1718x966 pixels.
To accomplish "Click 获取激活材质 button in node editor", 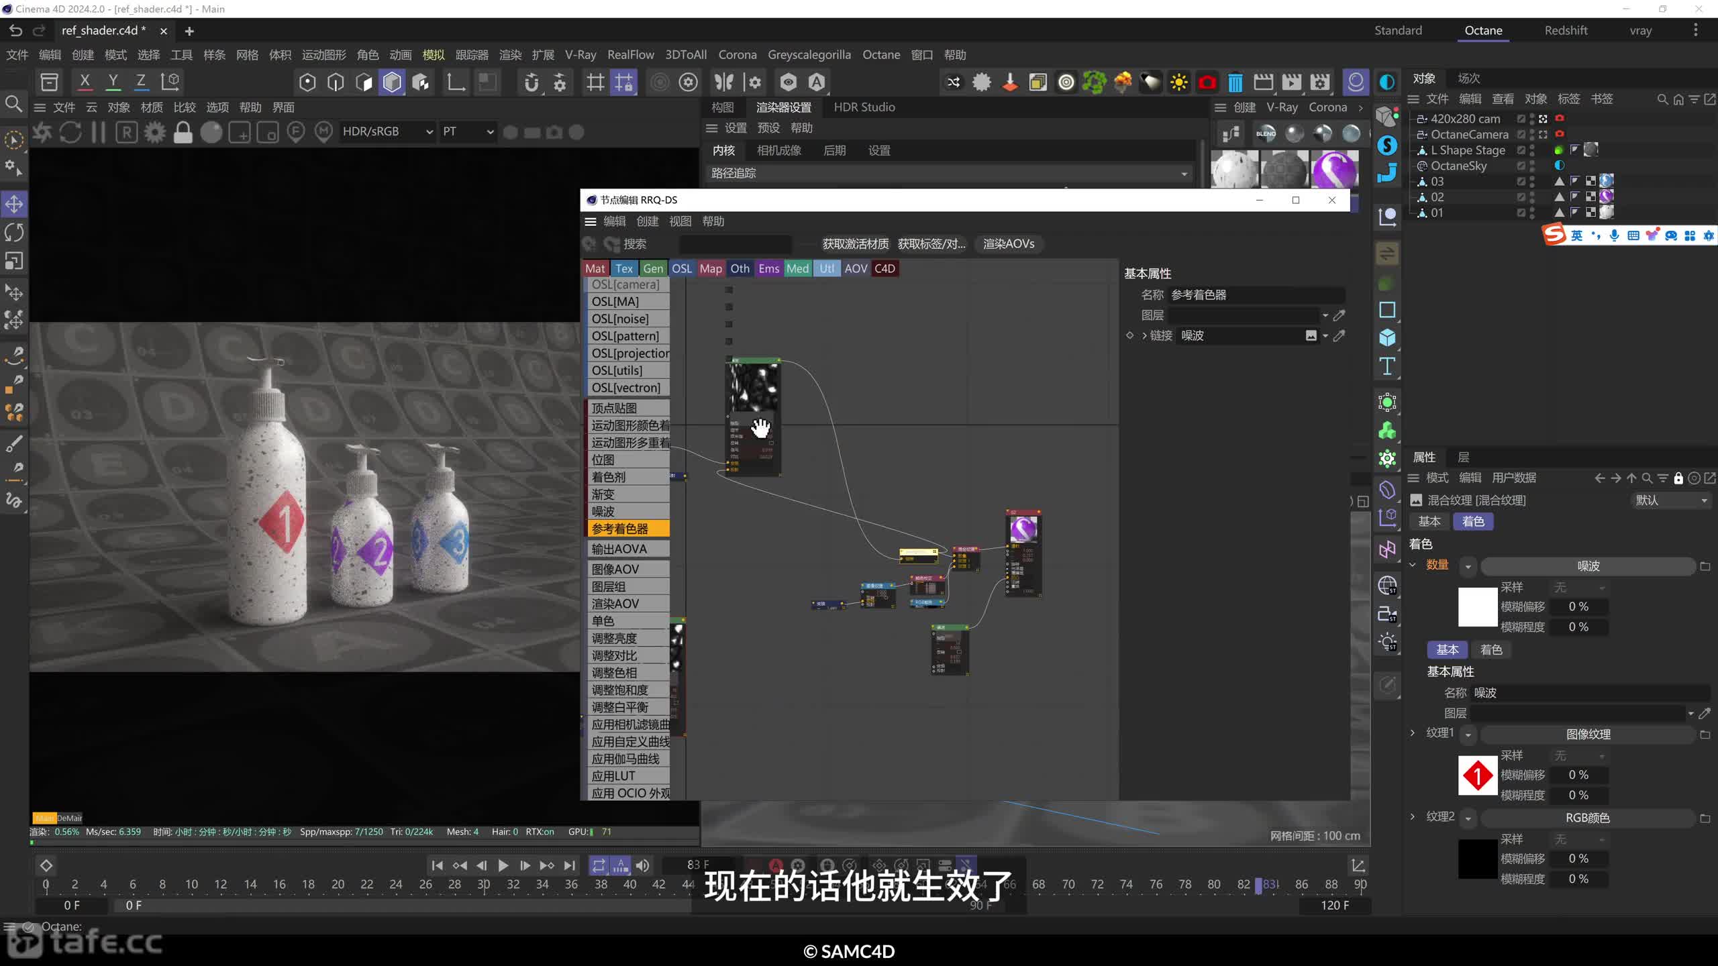I will pos(855,244).
